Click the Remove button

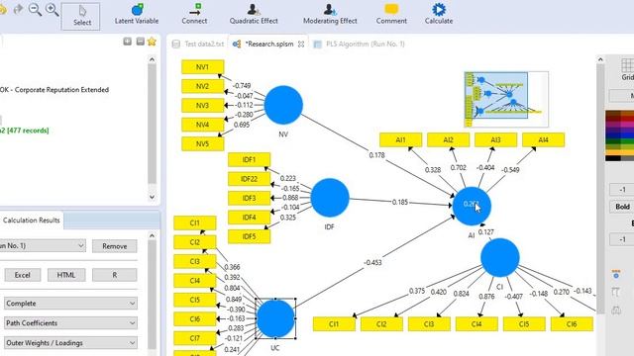tap(115, 246)
